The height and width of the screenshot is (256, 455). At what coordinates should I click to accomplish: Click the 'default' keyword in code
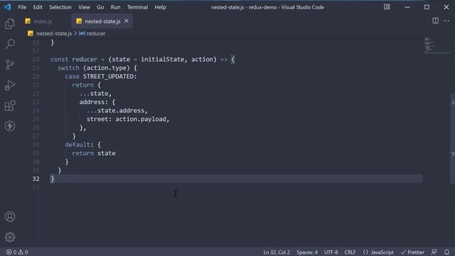pos(77,144)
